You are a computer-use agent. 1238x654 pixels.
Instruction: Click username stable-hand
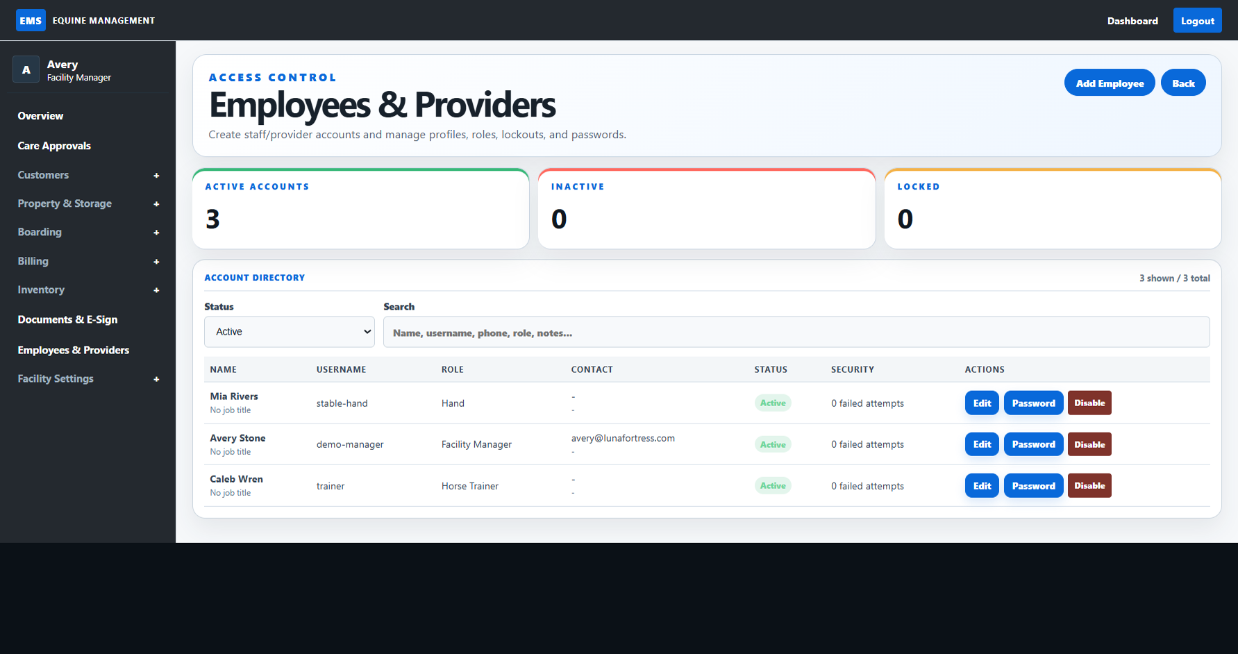pyautogui.click(x=342, y=403)
